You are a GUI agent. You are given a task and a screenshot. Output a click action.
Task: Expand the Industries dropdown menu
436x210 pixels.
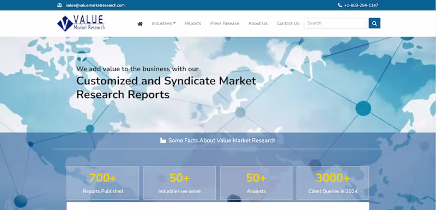163,23
